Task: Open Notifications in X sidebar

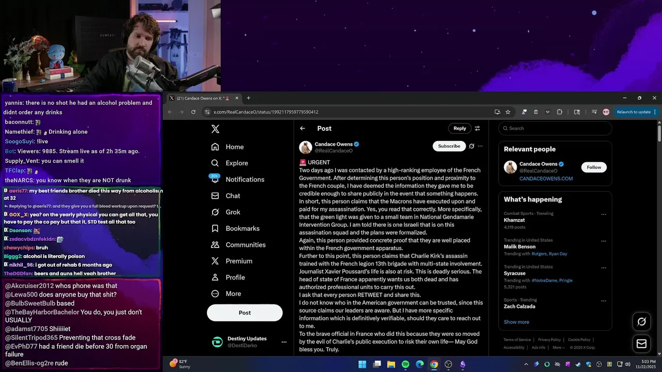Action: (237, 179)
